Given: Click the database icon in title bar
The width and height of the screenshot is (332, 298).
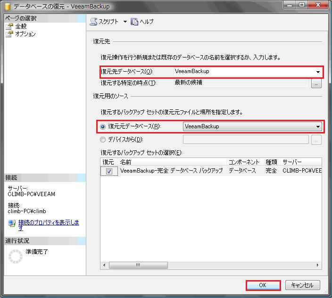Looking at the screenshot, I should (8, 6).
